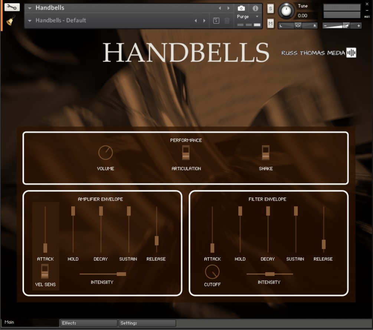Screen dimensions: 373x330
Task: Take a snapshot with the camera icon
Action: 241,8
